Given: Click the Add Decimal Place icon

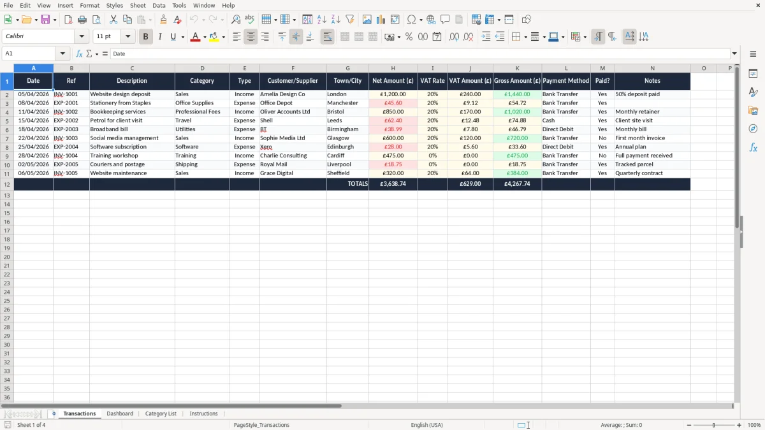Looking at the screenshot, I should tap(455, 37).
